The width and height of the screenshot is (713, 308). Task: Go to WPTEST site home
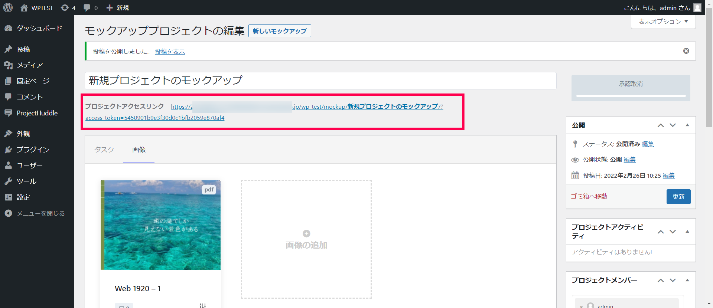click(37, 7)
